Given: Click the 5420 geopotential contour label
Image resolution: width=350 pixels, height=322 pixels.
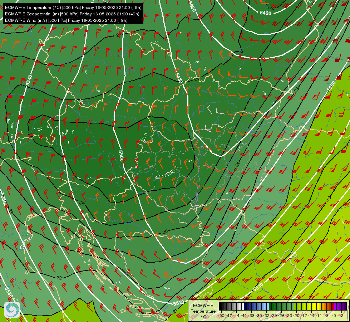Looking at the screenshot, I should [266, 13].
